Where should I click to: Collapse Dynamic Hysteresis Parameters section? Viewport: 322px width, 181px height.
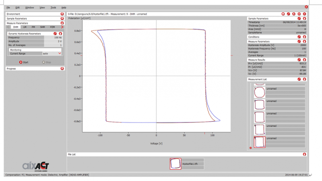coord(60,33)
